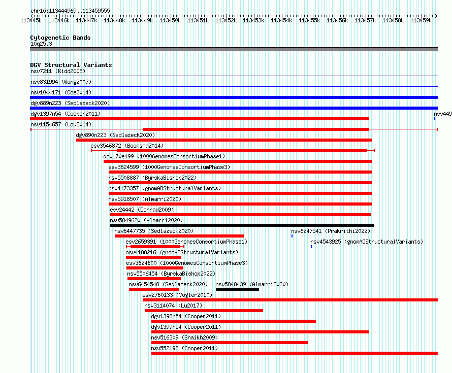Screen dimensions: 452x373
Task: Select the red bar under dgv1399n54
Action: [261, 332]
